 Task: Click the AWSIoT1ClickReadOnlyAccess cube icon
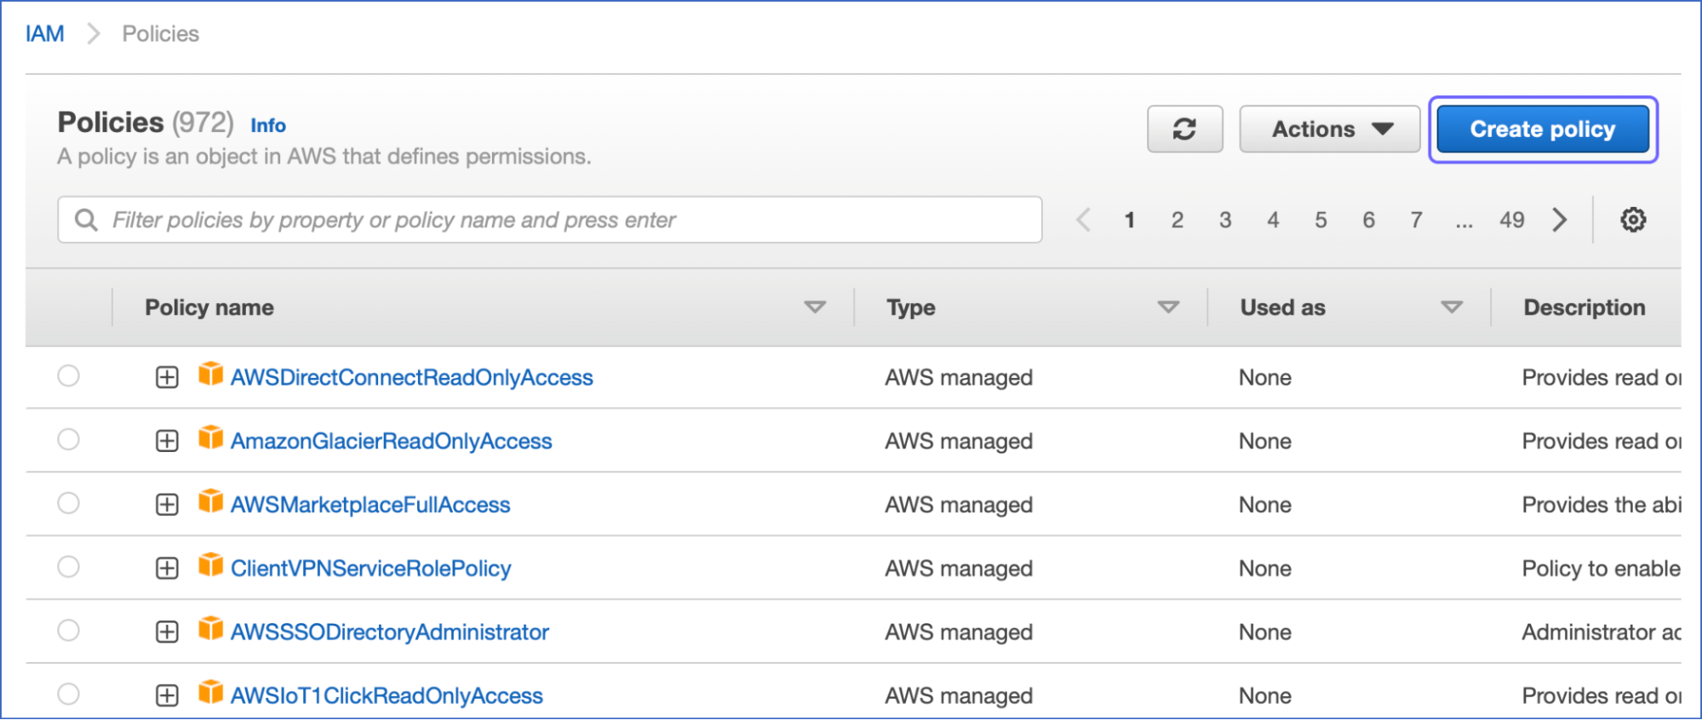(x=210, y=693)
